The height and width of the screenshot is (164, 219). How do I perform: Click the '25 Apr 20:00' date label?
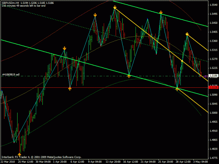pyautogui.click(x=165, y=162)
